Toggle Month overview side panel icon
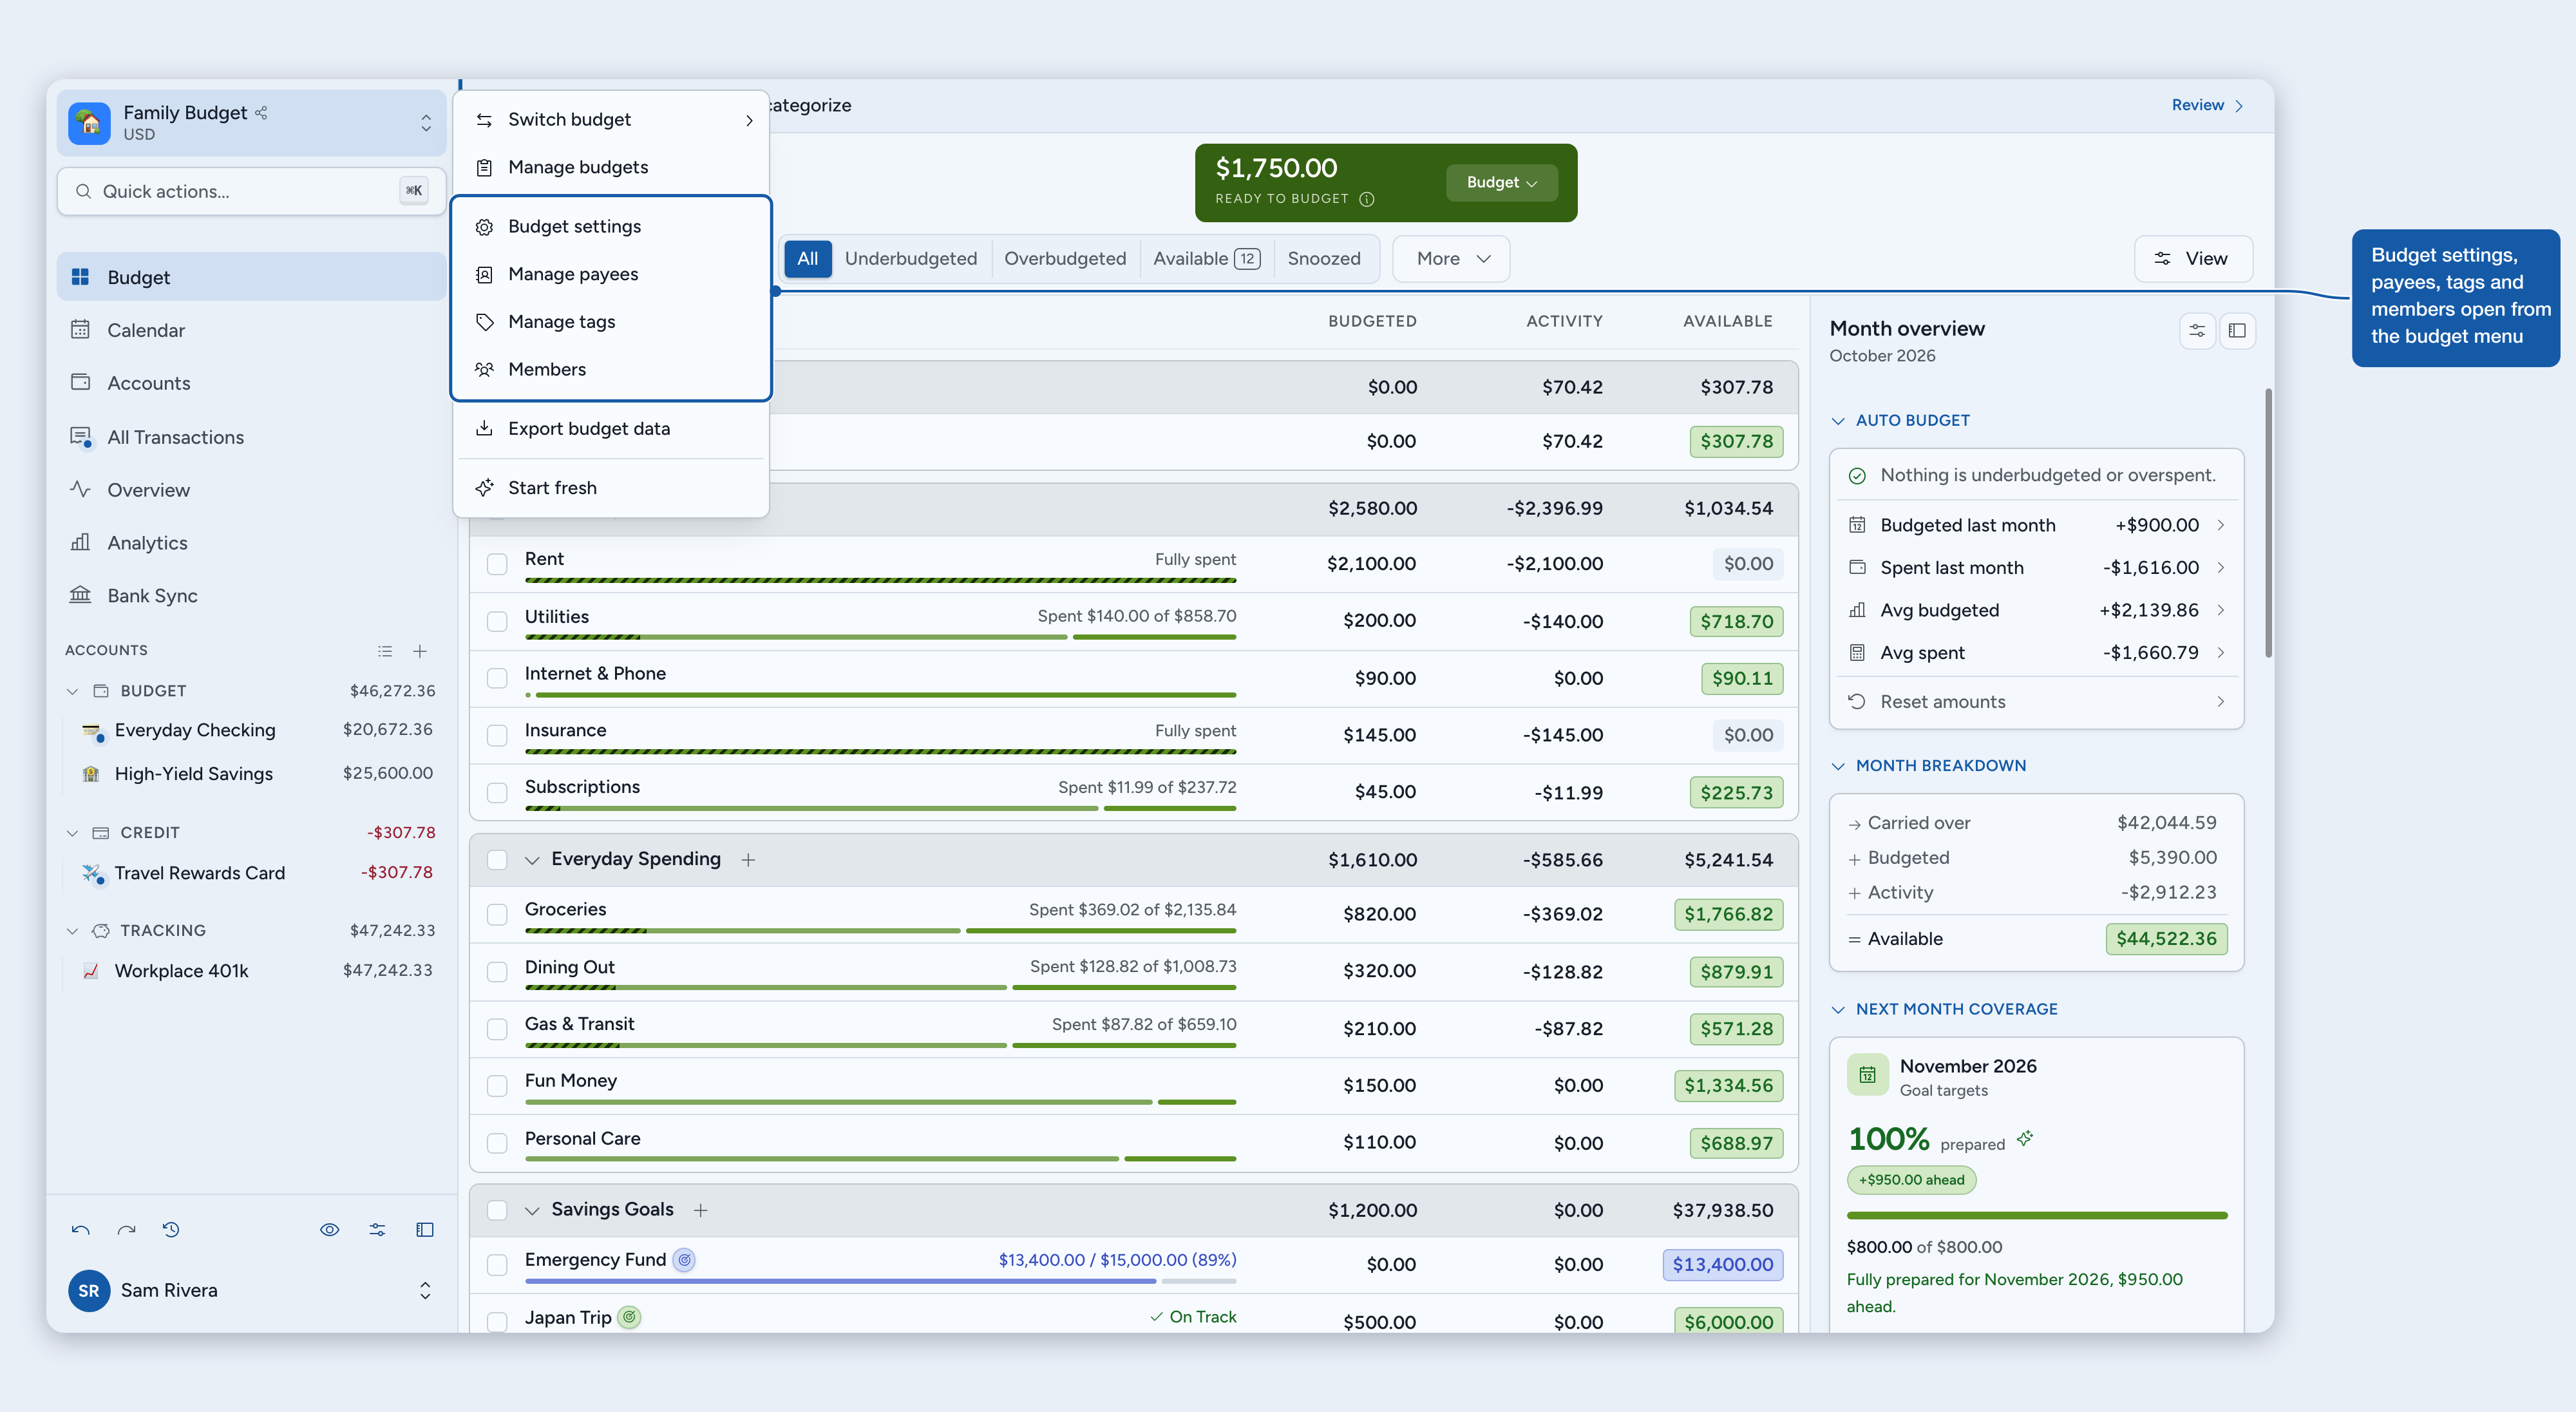The image size is (2576, 1412). click(2237, 331)
